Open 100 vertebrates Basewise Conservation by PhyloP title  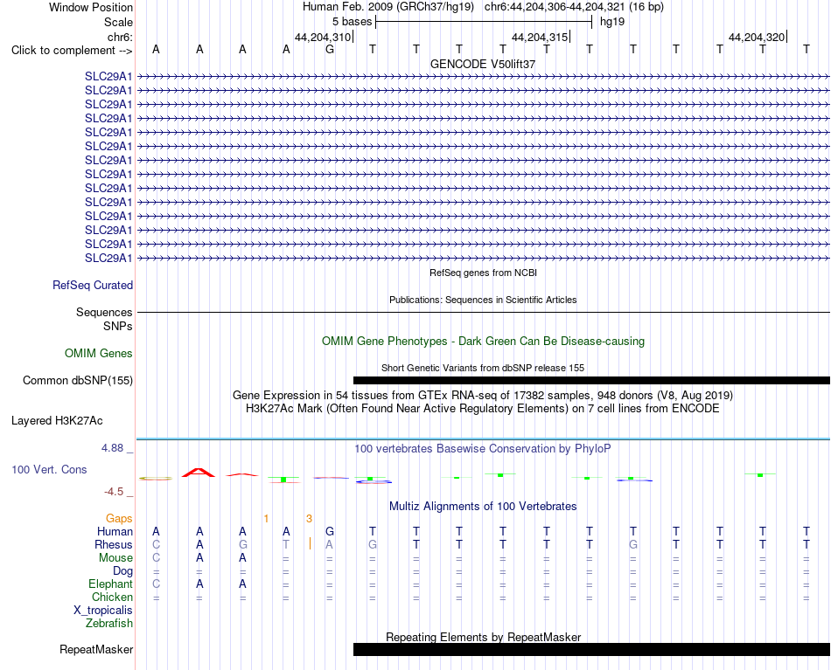click(x=483, y=449)
